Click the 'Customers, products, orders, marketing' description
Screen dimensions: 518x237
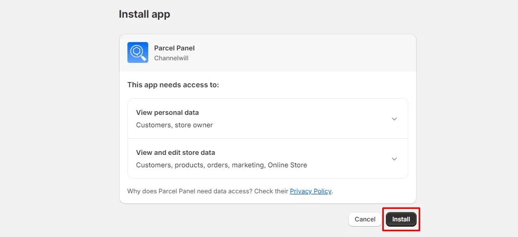tap(201, 165)
